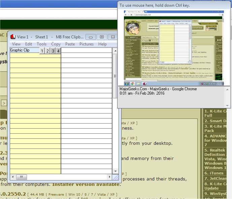Open the iTunes link in Chrome sidebar
Viewport: 232px width, 199px height.
pos(214,173)
